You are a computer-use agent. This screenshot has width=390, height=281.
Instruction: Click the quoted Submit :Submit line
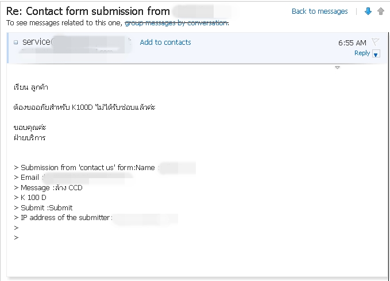[44, 208]
